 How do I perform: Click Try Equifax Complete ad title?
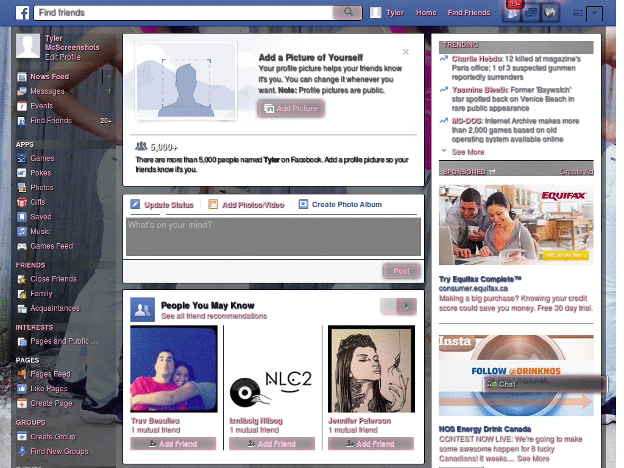(x=480, y=279)
